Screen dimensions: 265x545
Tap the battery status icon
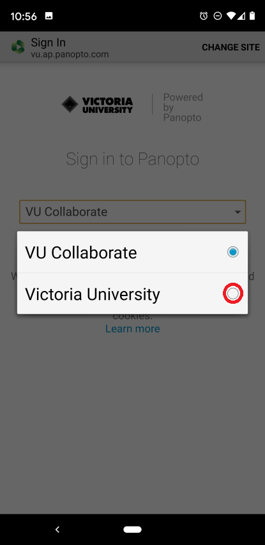click(252, 16)
